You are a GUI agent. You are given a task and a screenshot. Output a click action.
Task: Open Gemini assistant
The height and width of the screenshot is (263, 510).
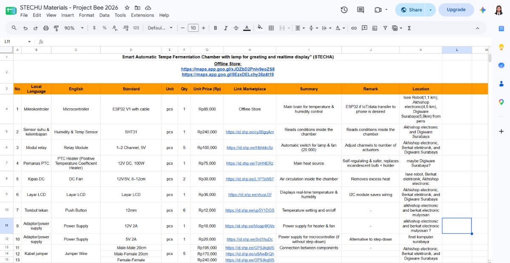tap(483, 10)
